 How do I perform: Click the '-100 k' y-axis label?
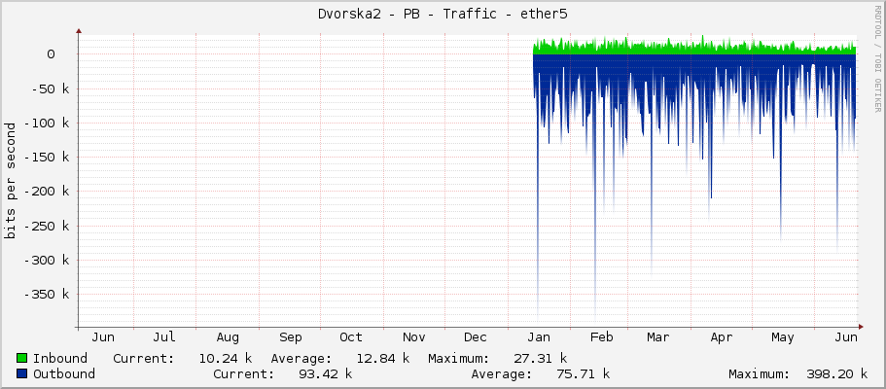pos(47,123)
